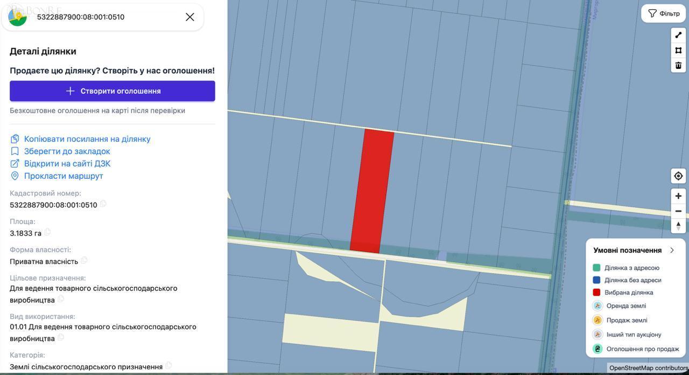The height and width of the screenshot is (375, 689).
Task: Zoom in on the map
Action: tap(678, 196)
